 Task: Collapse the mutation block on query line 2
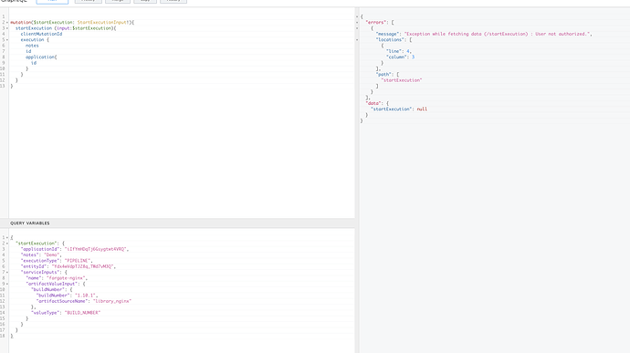(6, 23)
